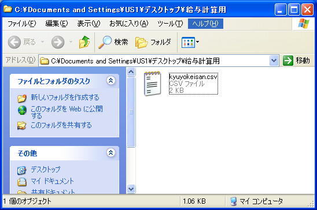Select the kyuyokeisan.csv file icon

153,84
